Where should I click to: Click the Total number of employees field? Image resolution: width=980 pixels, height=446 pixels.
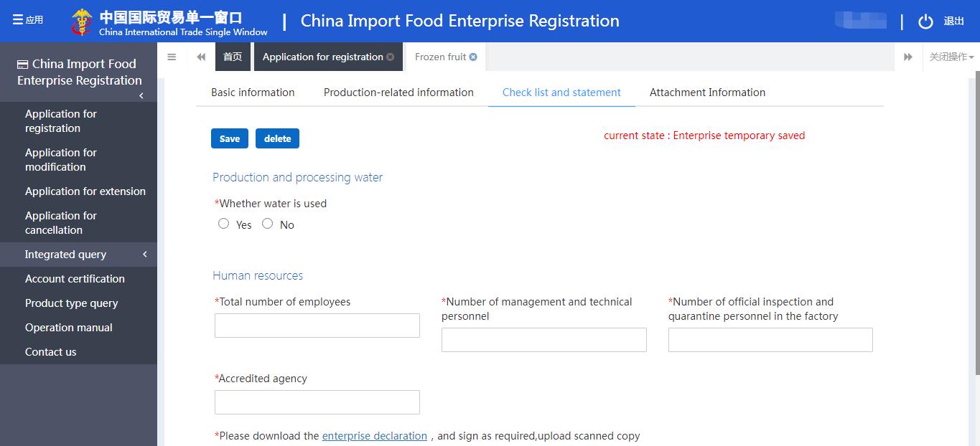coord(317,326)
